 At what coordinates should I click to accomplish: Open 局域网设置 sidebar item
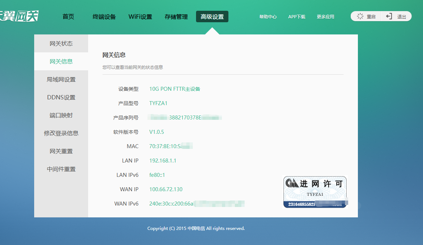pyautogui.click(x=61, y=79)
